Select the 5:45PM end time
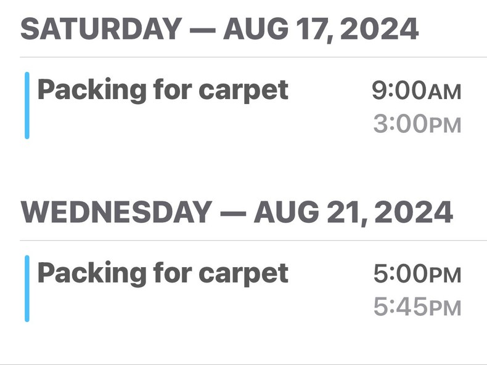The image size is (487, 365). coord(416,307)
